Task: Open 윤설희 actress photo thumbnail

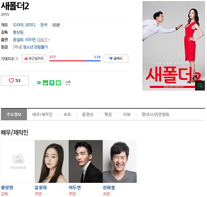Action: (52, 161)
